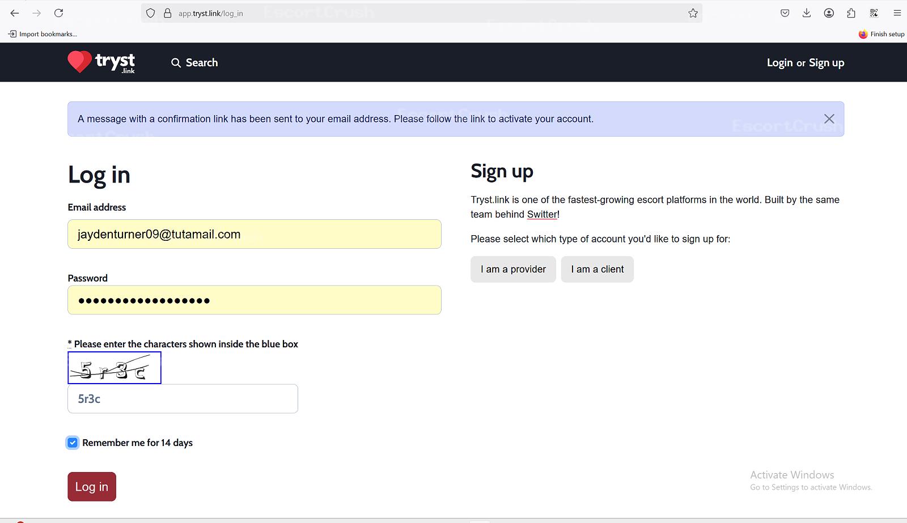907x523 pixels.
Task: Choose I am a client
Action: click(597, 269)
